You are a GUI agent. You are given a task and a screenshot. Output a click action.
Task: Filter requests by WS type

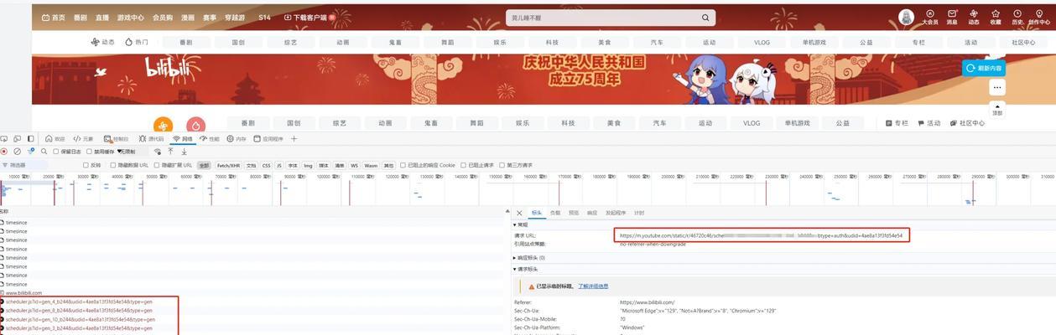coord(354,165)
